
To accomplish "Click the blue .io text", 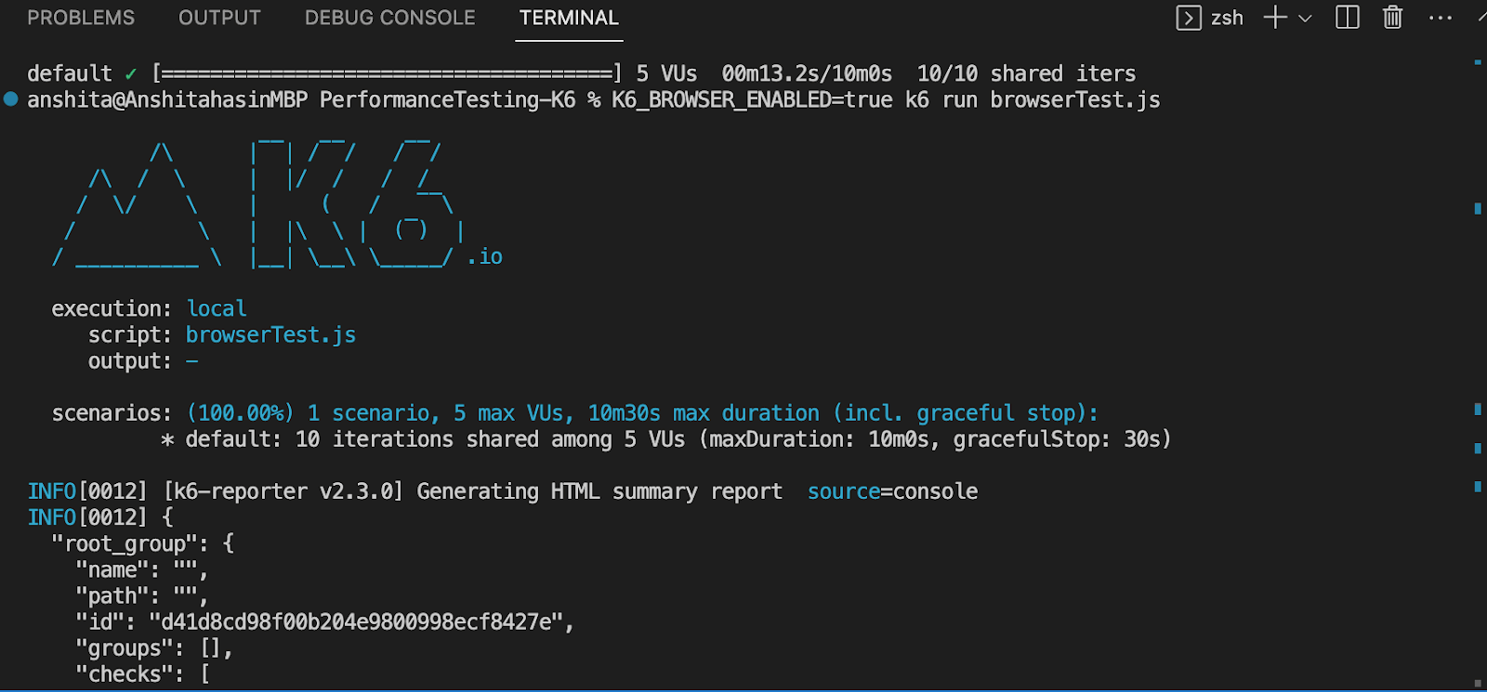I will pos(485,256).
